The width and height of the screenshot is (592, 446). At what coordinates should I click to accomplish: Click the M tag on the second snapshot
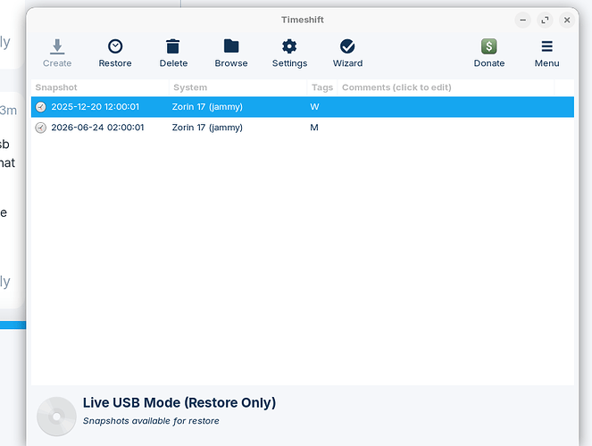tap(314, 128)
